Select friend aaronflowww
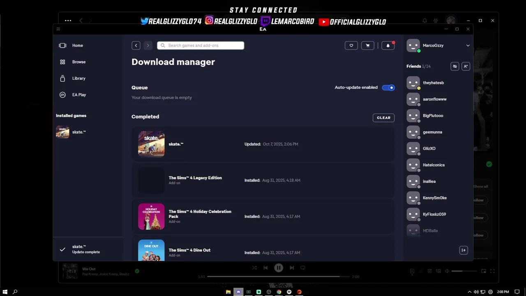The image size is (526, 296). coord(438,99)
